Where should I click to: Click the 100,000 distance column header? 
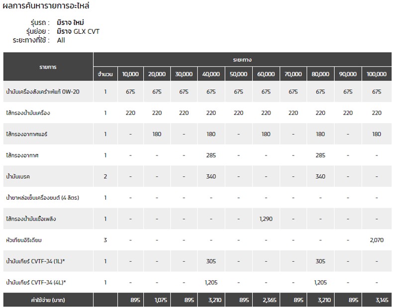pyautogui.click(x=377, y=74)
